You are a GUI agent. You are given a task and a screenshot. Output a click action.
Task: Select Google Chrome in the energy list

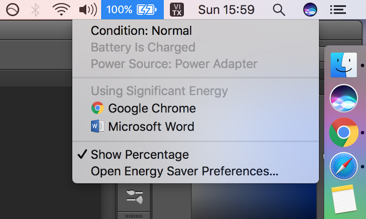click(152, 108)
